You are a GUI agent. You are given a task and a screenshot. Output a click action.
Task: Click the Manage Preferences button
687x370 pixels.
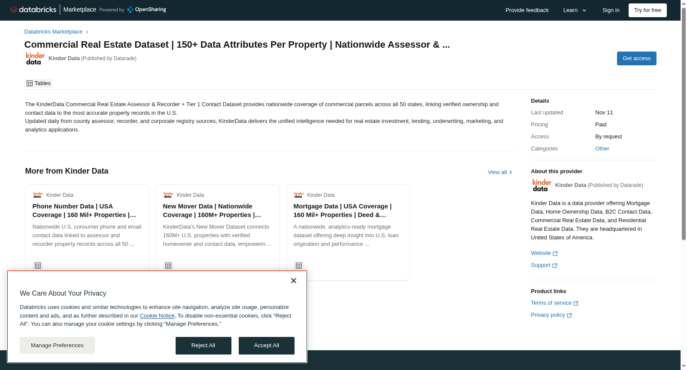click(x=57, y=346)
